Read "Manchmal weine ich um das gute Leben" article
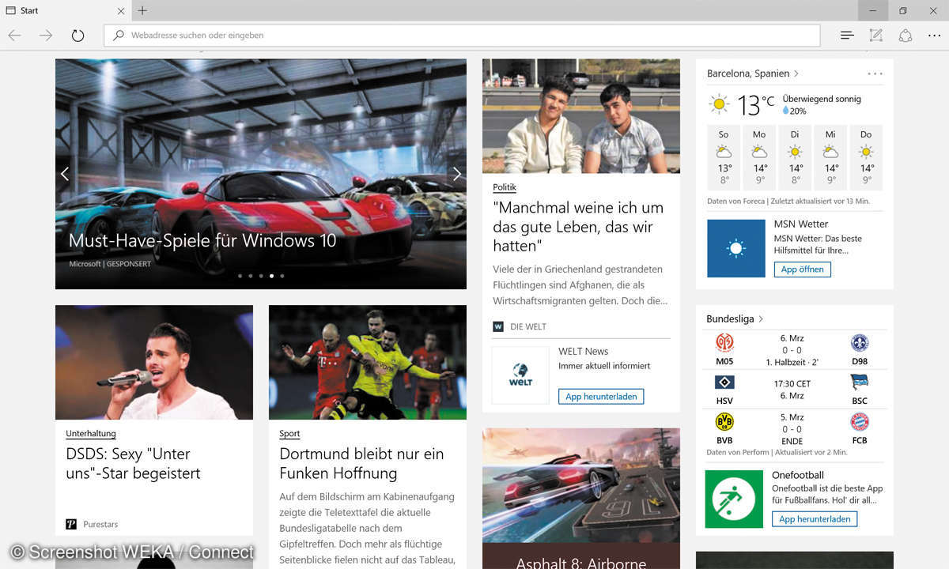Viewport: 949px width, 569px height. [578, 227]
